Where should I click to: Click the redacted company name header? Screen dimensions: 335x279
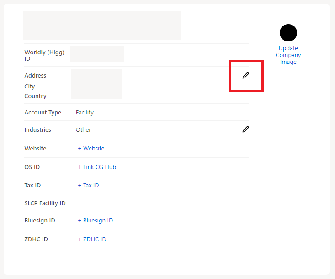pyautogui.click(x=102, y=26)
